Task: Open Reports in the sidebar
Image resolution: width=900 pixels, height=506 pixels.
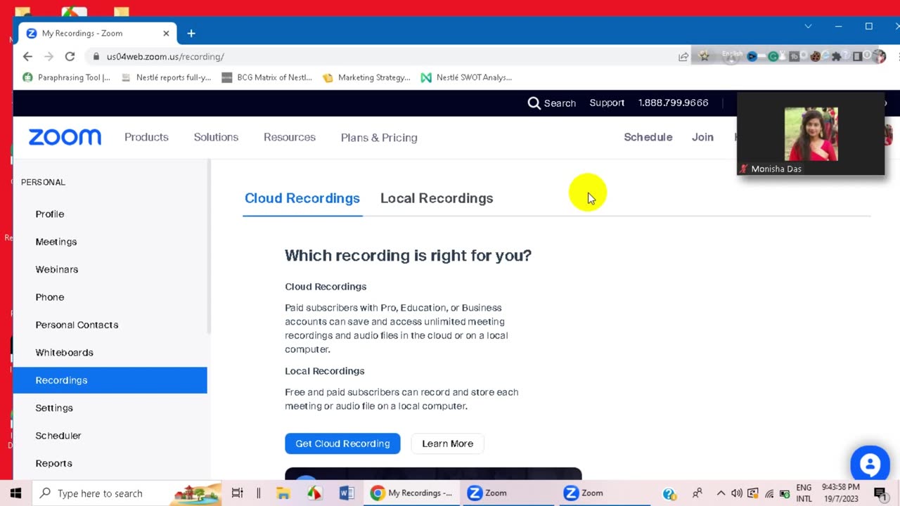Action: click(x=53, y=463)
